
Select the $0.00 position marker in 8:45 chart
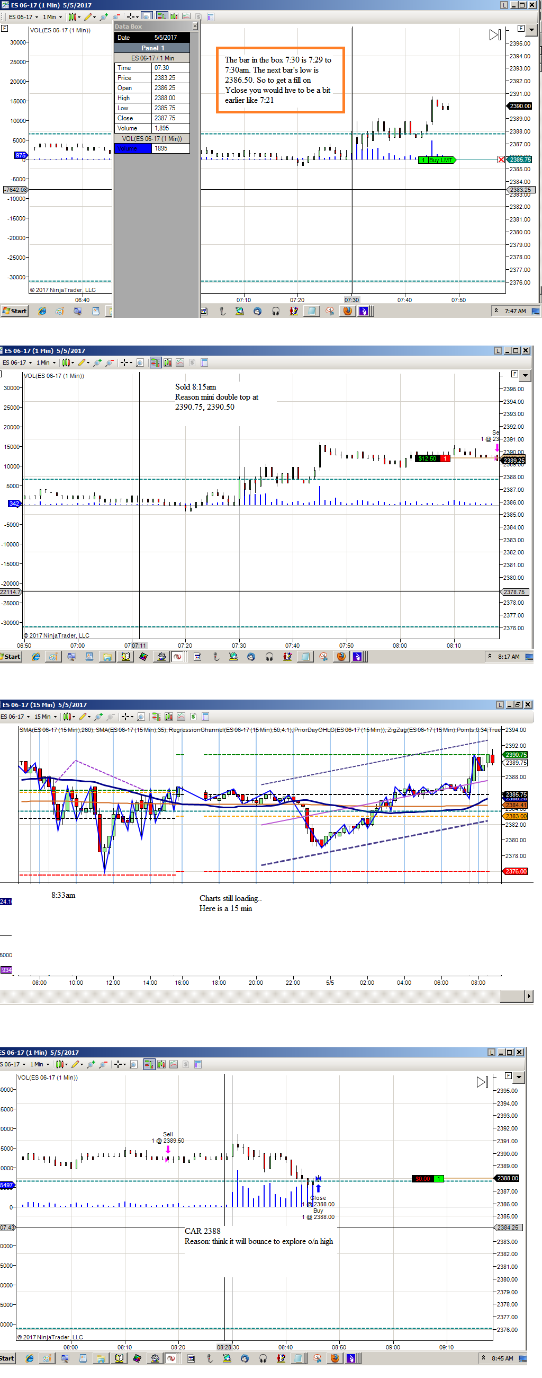428,1179
